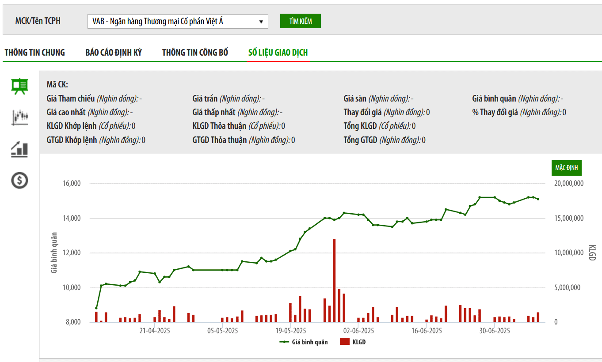This screenshot has width=602, height=362.
Task: Click the tallest red volume bar
Action: pyautogui.click(x=335, y=280)
